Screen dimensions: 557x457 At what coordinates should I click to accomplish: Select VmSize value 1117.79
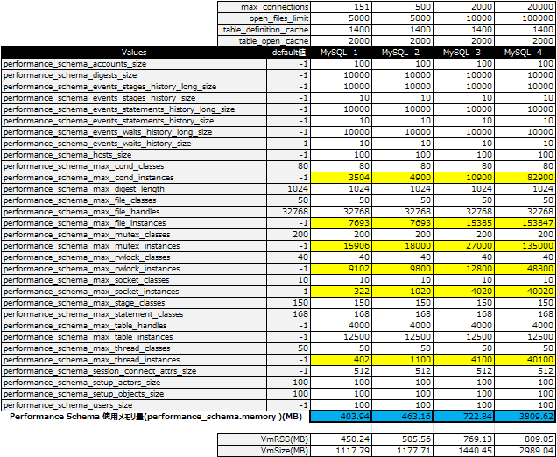coord(341,451)
